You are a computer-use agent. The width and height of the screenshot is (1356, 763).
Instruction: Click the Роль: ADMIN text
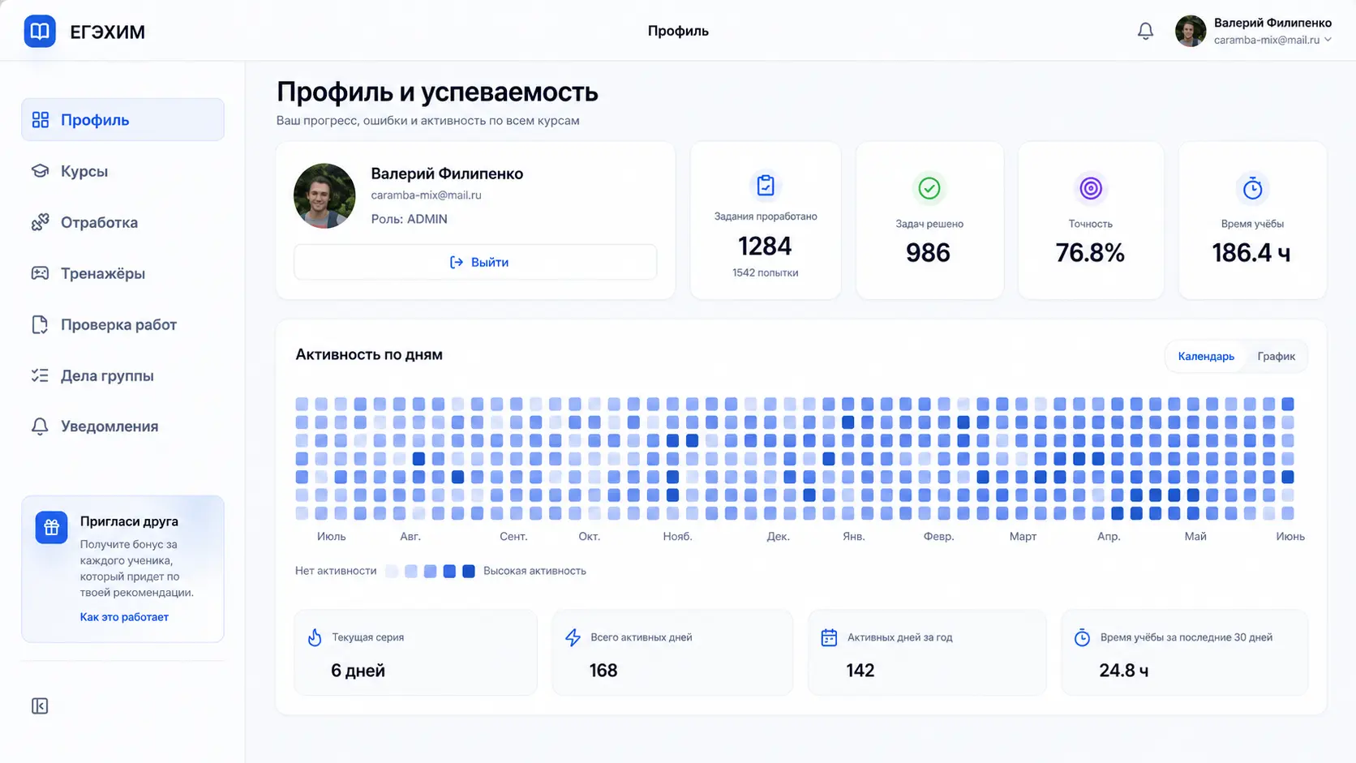click(x=409, y=219)
